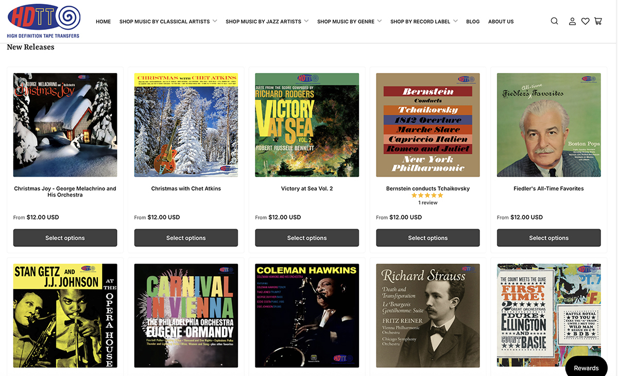Open the About Us page
Screen dimensions: 618x376
click(x=501, y=22)
